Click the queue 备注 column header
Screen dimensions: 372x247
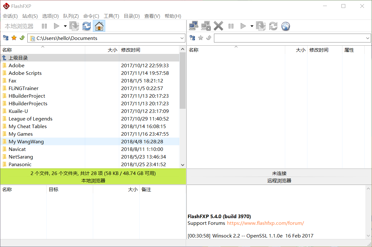(162, 190)
